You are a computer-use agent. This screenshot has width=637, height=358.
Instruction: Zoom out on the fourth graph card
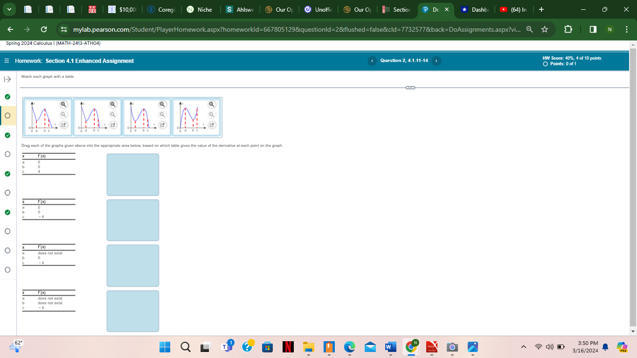(212, 114)
